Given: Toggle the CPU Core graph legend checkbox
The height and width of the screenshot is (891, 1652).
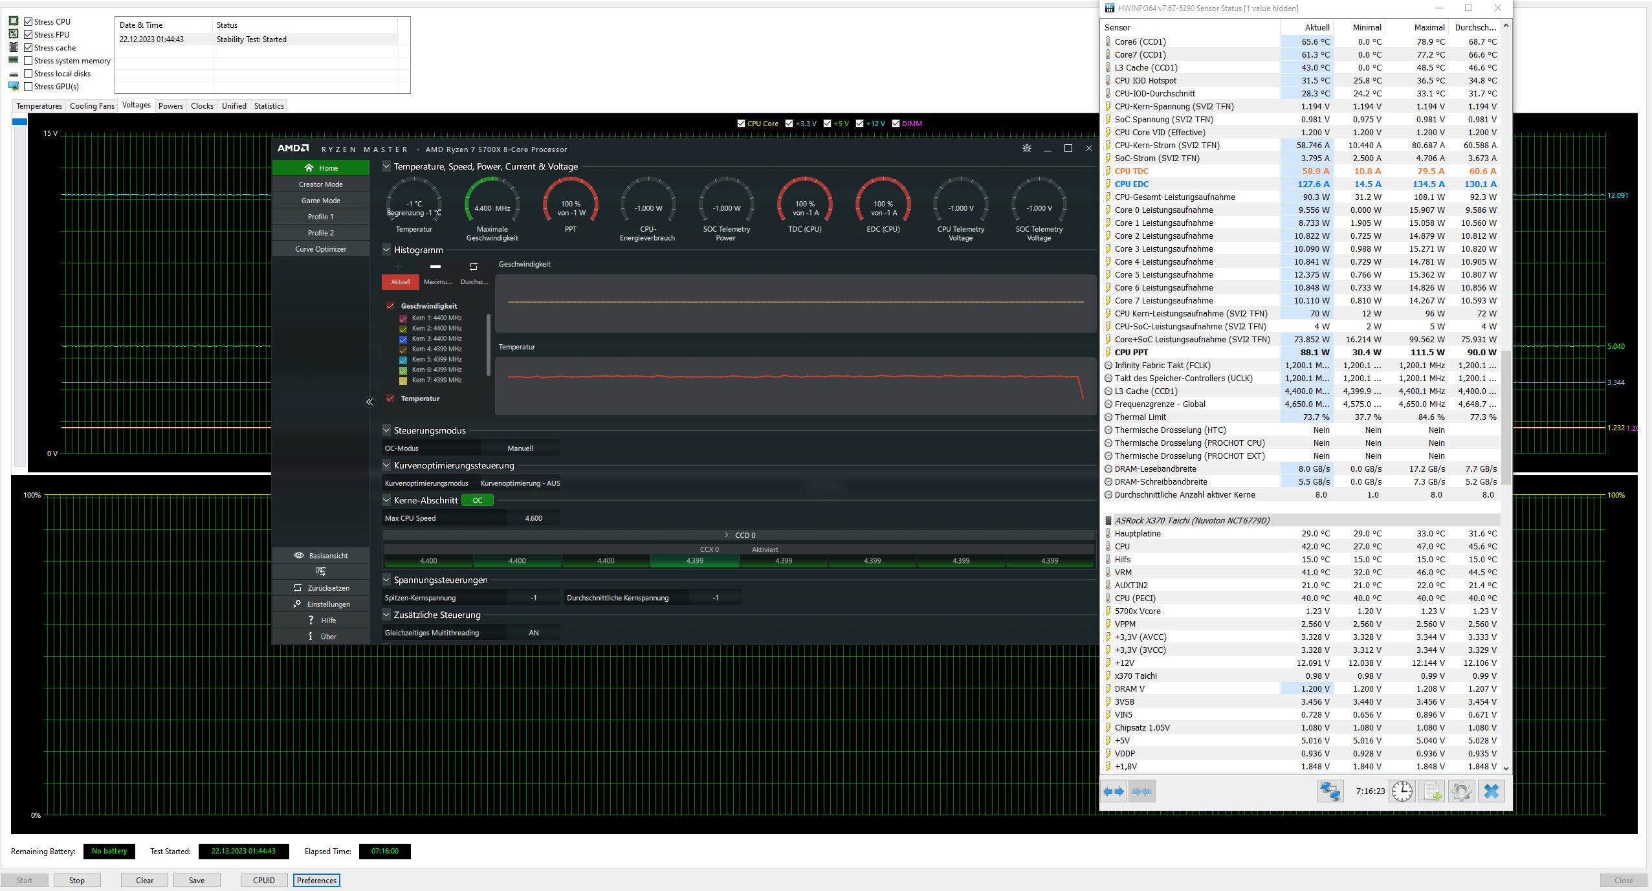Looking at the screenshot, I should [x=741, y=123].
